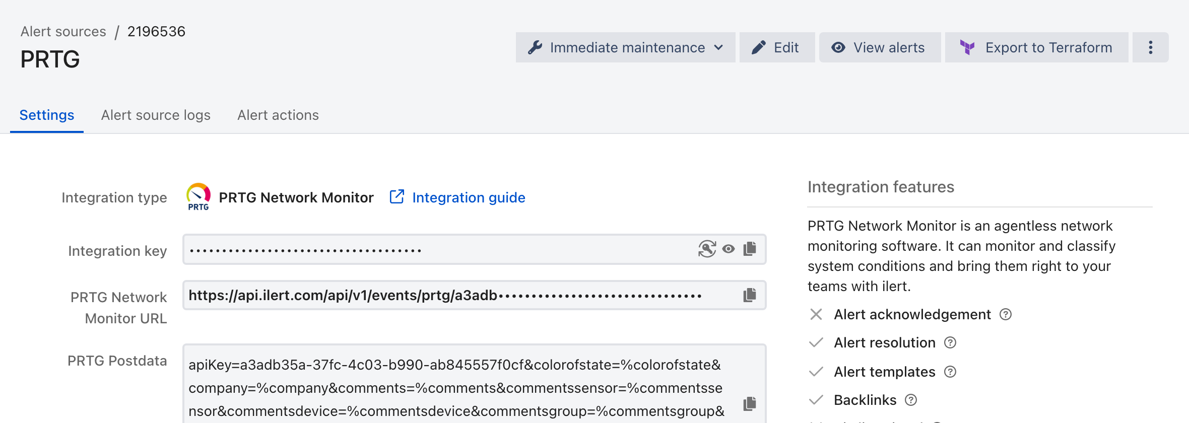The image size is (1189, 423).
Task: Expand the Immediate maintenance dropdown
Action: pyautogui.click(x=626, y=47)
